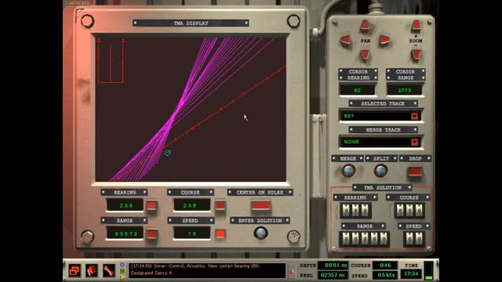Click the Enter Solution round button
Image resolution: width=502 pixels, height=282 pixels.
point(260,233)
